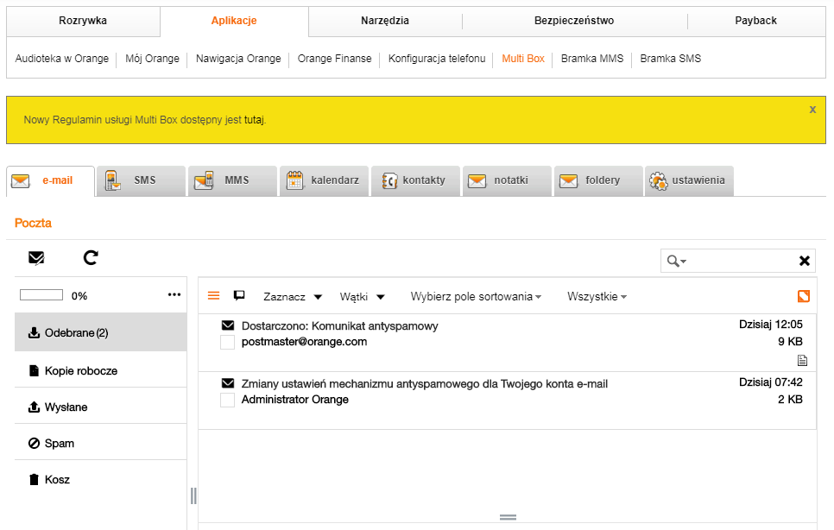
Task: Open Wybierz pole sortowania dropdown
Action: point(476,297)
